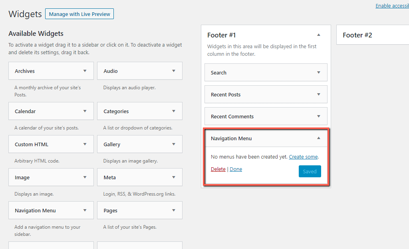Select the Audio widget title
This screenshot has height=249, width=409.
[111, 71]
